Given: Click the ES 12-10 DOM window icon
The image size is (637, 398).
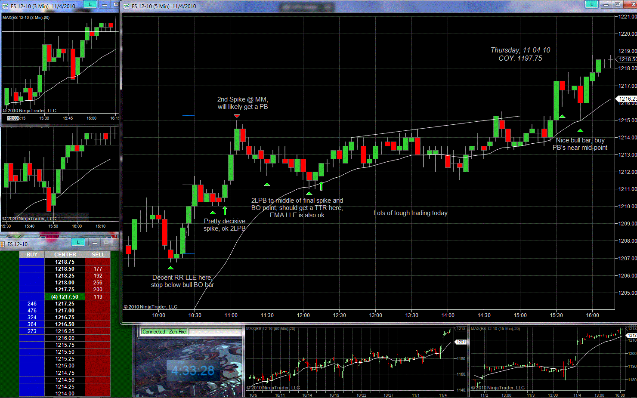Looking at the screenshot, I should coord(3,244).
